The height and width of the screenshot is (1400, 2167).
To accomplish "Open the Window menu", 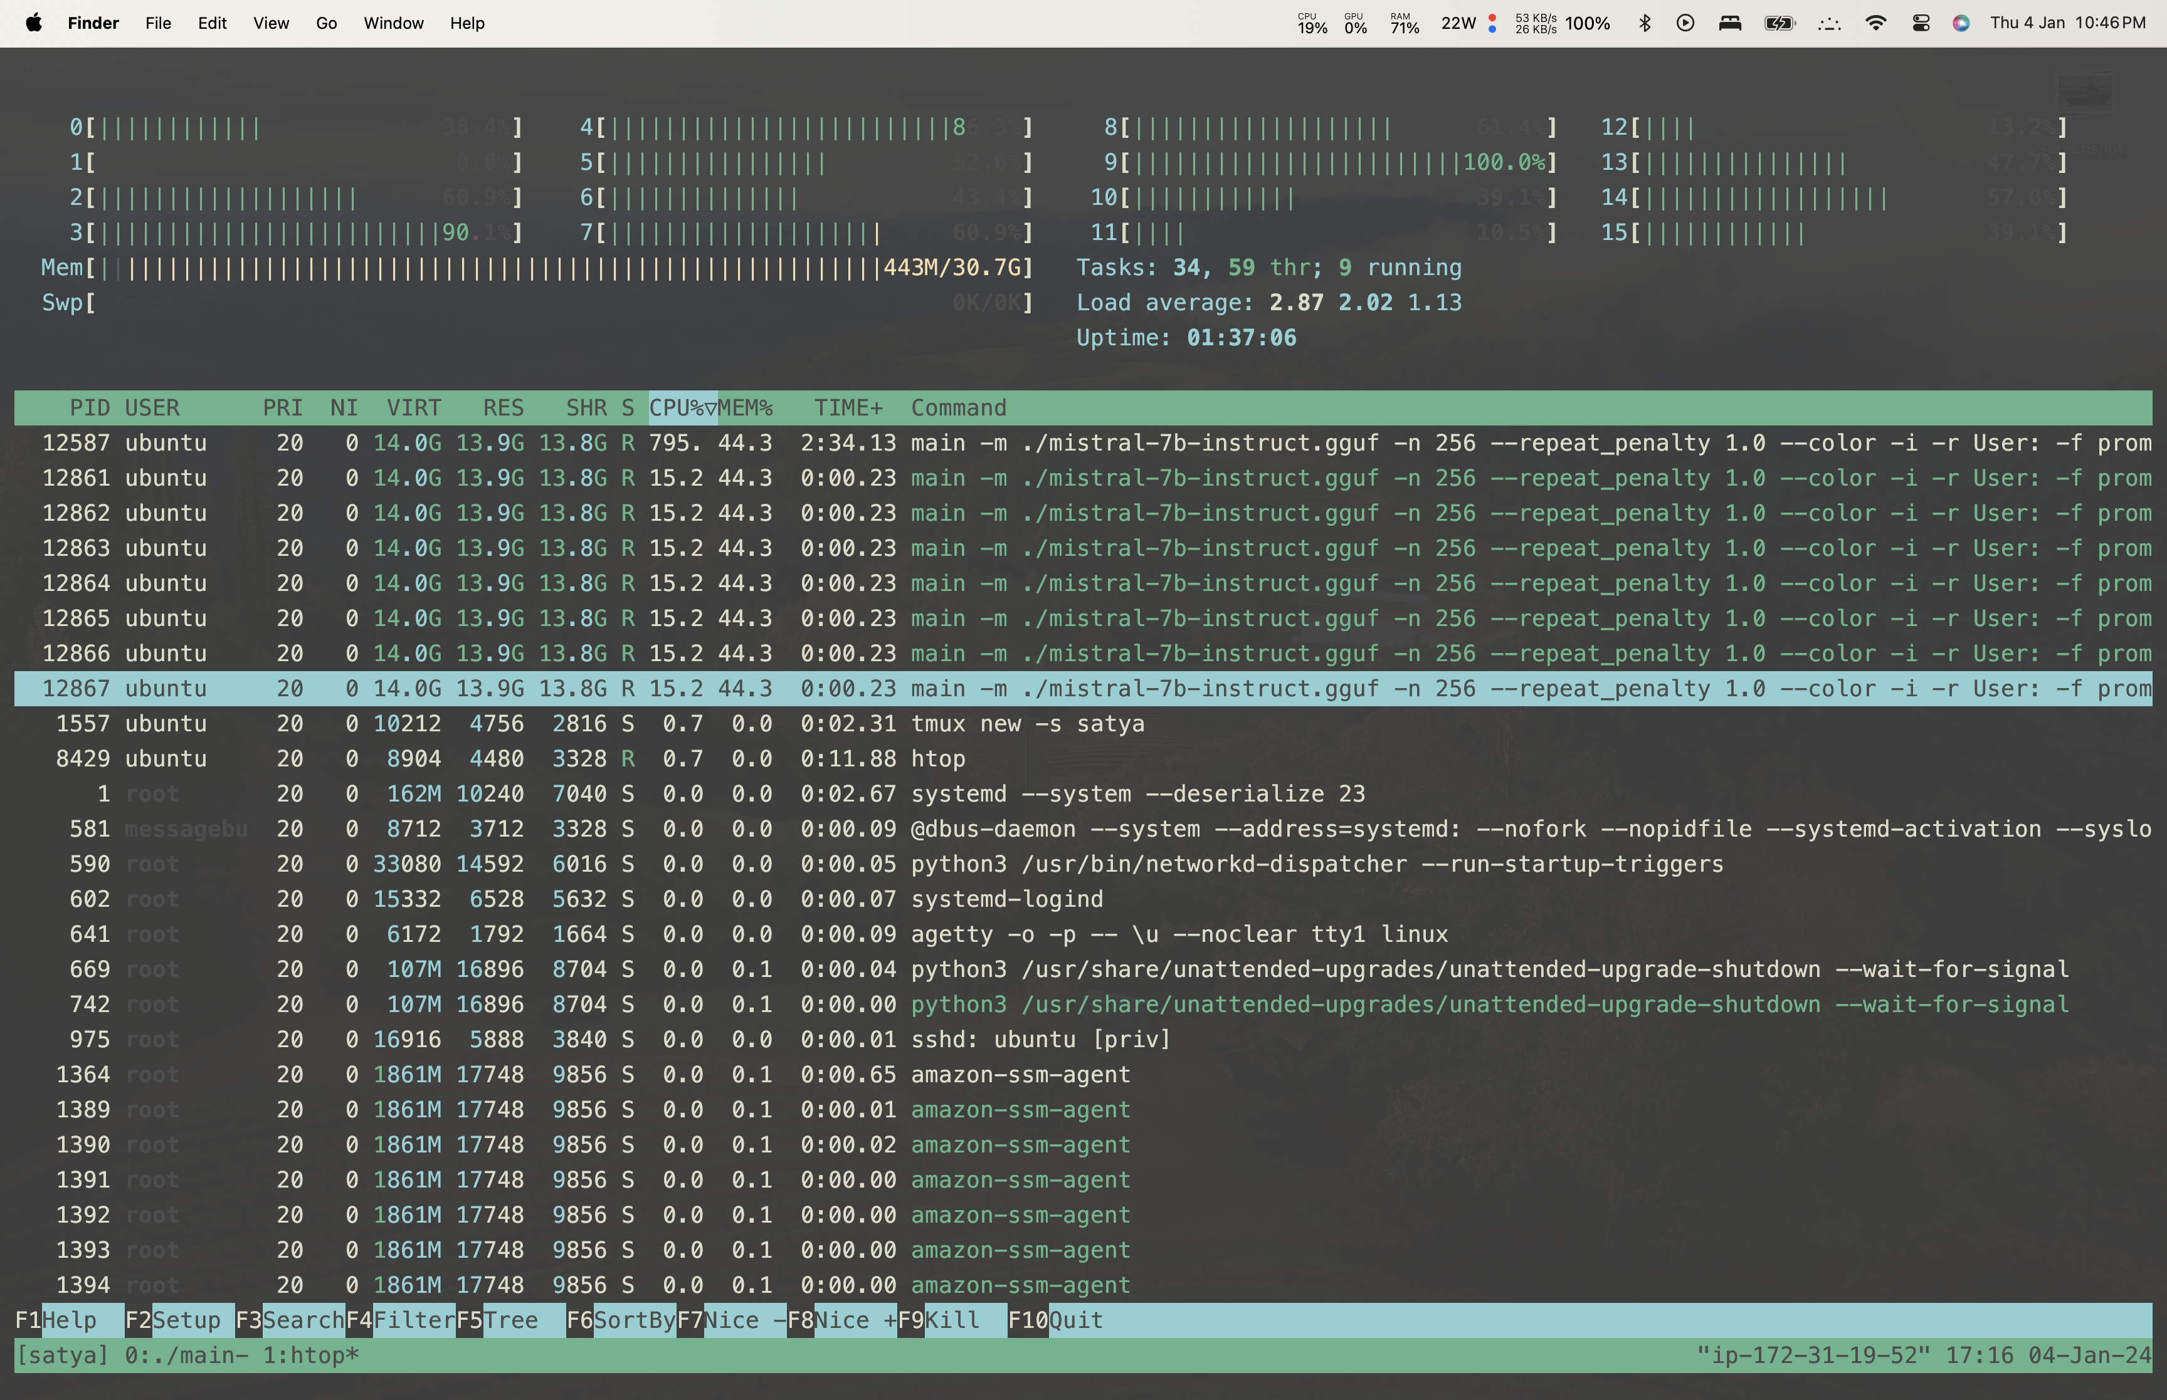I will click(393, 23).
